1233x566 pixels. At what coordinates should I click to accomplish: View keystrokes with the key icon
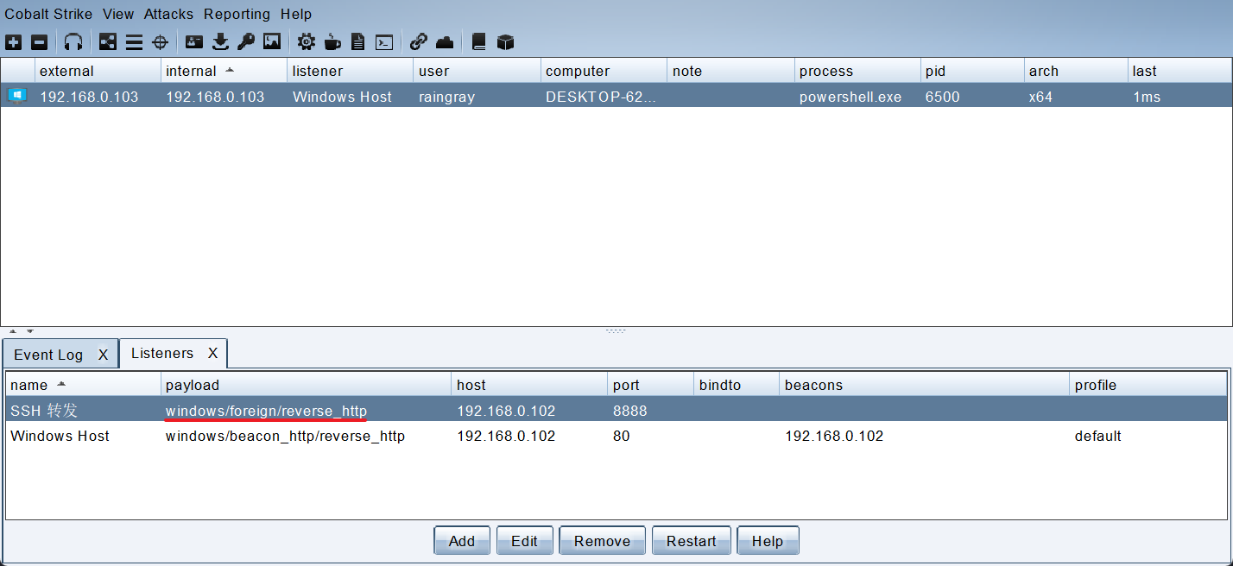pos(246,41)
